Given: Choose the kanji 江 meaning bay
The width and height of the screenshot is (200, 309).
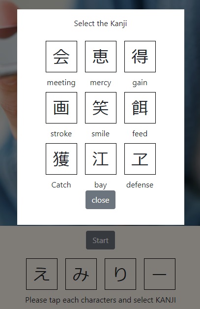Looking at the screenshot, I should [101, 159].
